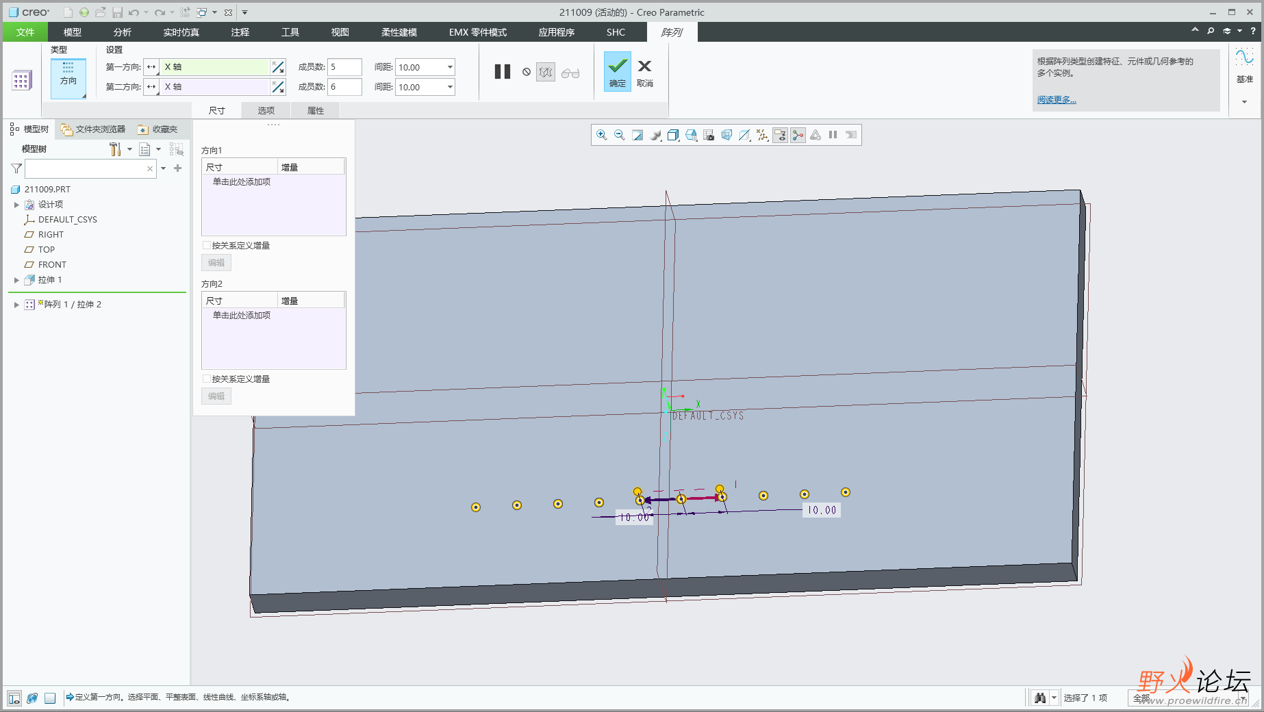Switch to the 属性 tab
This screenshot has height=712, width=1264.
316,110
